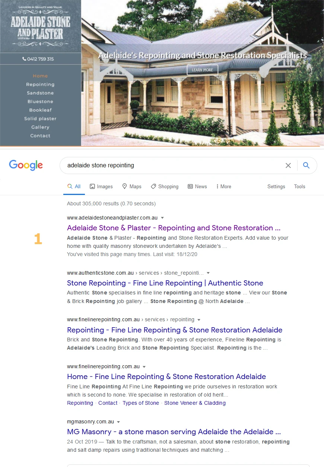
Task: Open search Settings
Action: 276,187
